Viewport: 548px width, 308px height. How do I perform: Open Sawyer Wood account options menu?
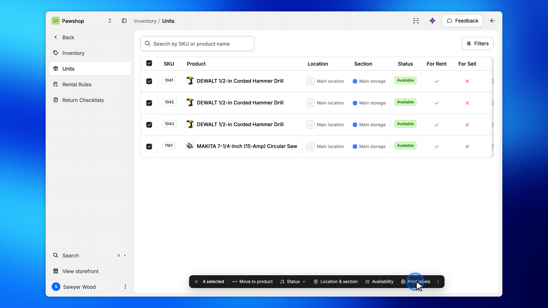[x=125, y=287]
